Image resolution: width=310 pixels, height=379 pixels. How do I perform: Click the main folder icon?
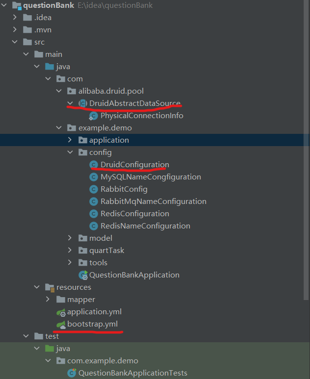[38, 54]
